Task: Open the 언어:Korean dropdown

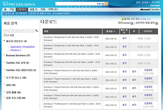Action: click(x=132, y=23)
